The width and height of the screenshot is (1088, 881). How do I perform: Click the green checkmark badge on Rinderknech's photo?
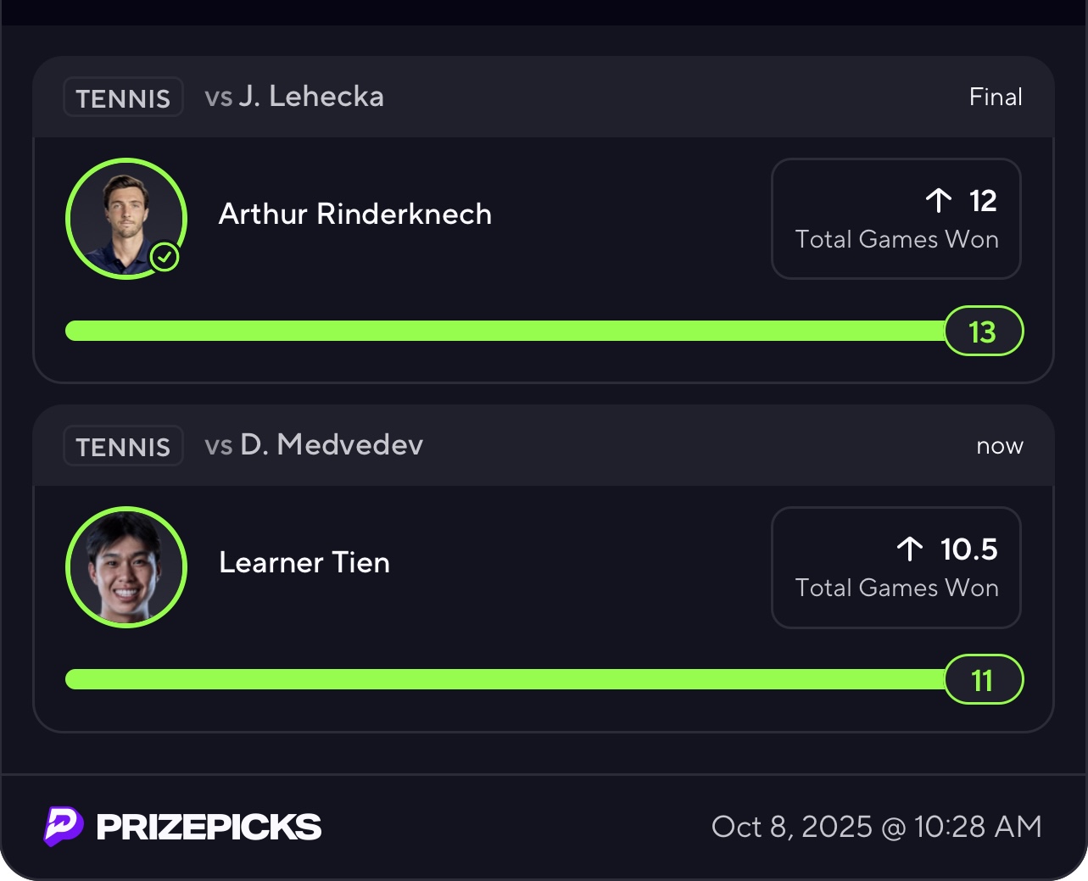tap(165, 256)
